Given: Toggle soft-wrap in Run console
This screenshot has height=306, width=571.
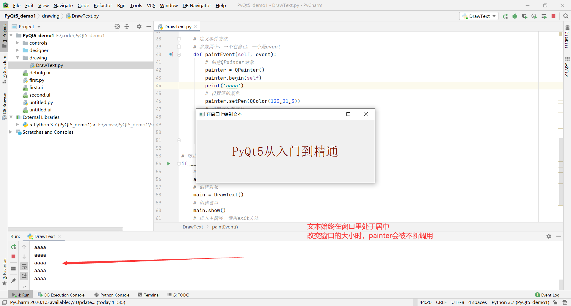Looking at the screenshot, I should [24, 266].
